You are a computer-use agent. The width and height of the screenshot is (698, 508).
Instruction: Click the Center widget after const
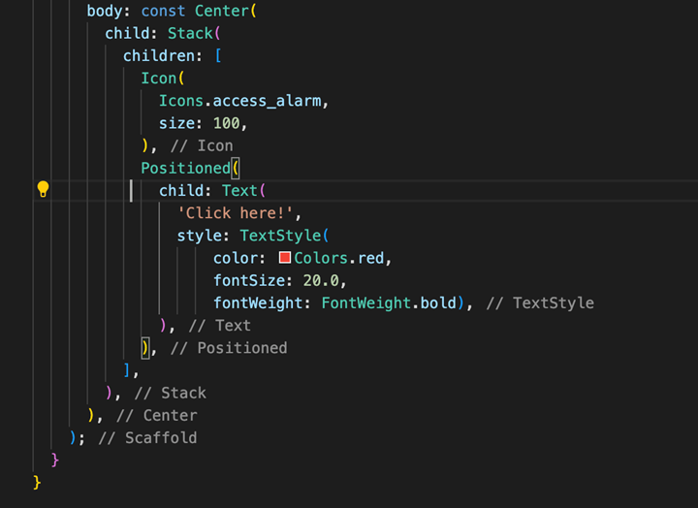[222, 11]
